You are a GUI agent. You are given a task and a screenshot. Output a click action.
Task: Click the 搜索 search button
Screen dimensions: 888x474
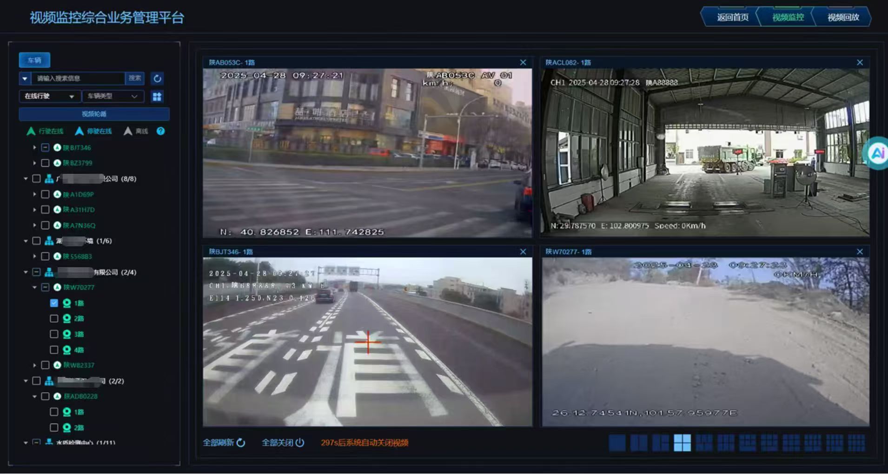135,79
